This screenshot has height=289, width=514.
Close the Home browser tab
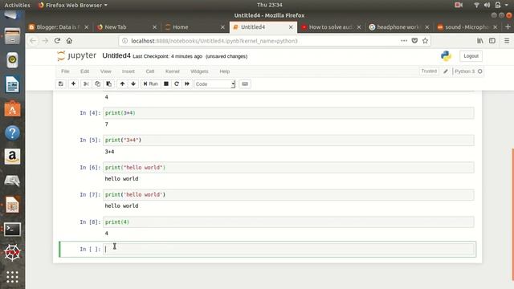click(222, 27)
